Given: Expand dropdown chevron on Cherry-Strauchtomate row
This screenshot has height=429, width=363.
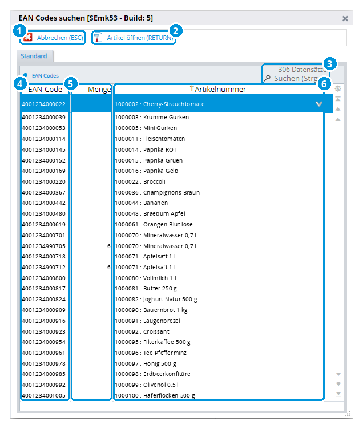Looking at the screenshot, I should (319, 104).
